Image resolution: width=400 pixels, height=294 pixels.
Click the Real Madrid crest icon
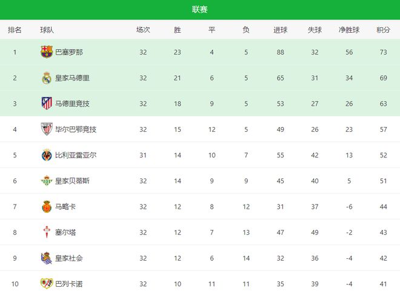tap(46, 78)
